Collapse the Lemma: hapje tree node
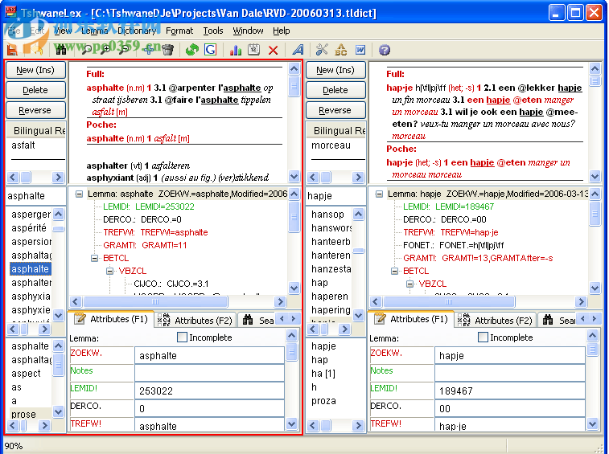 (378, 194)
